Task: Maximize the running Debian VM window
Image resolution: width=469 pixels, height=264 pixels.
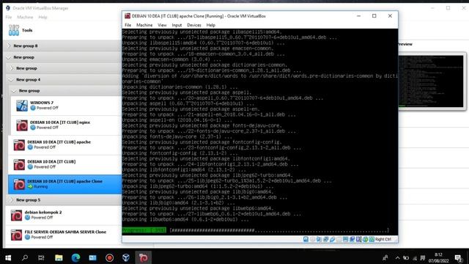Action: point(374,16)
